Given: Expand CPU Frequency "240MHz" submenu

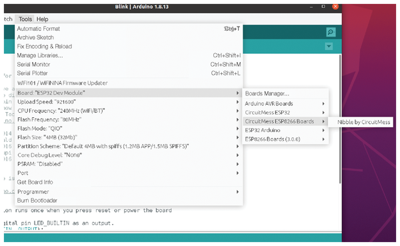Looking at the screenshot, I should tap(129, 111).
